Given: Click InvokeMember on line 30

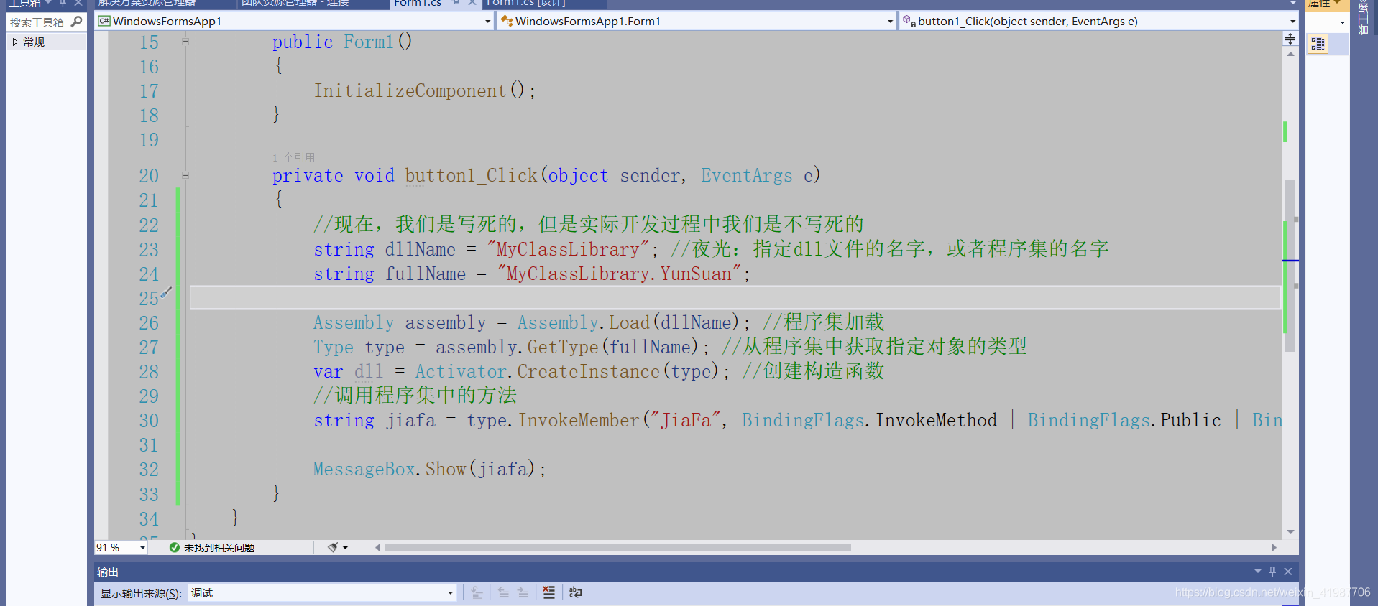Looking at the screenshot, I should tap(579, 420).
